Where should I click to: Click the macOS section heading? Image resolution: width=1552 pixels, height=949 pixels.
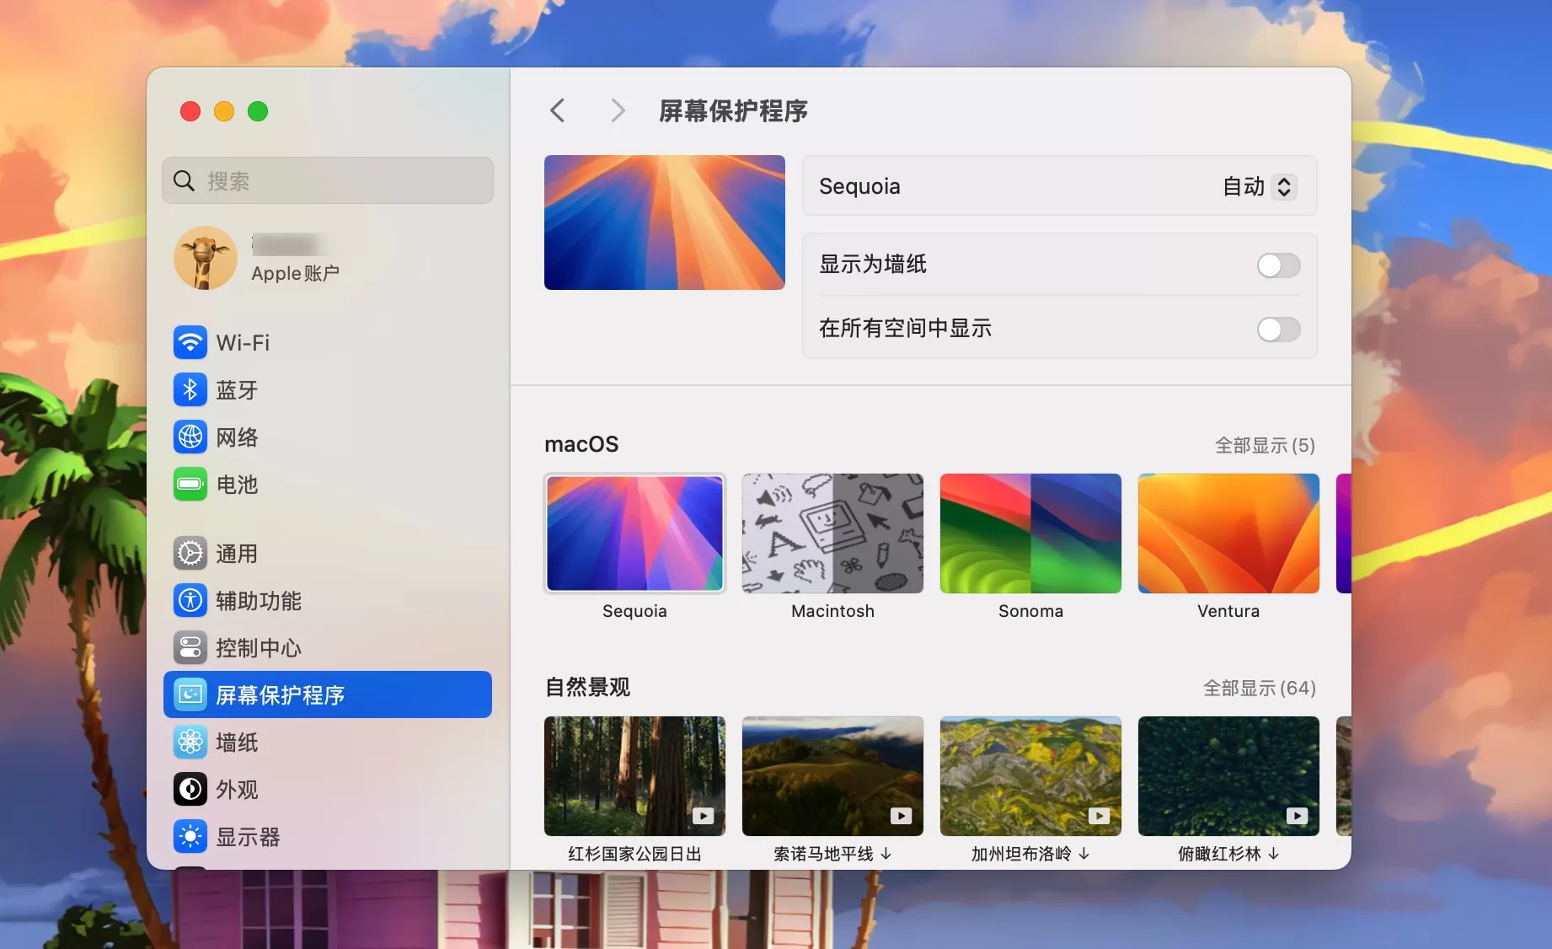click(x=581, y=444)
